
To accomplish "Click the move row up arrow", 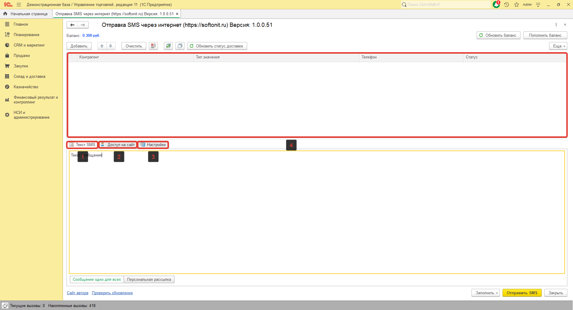I will click(102, 46).
